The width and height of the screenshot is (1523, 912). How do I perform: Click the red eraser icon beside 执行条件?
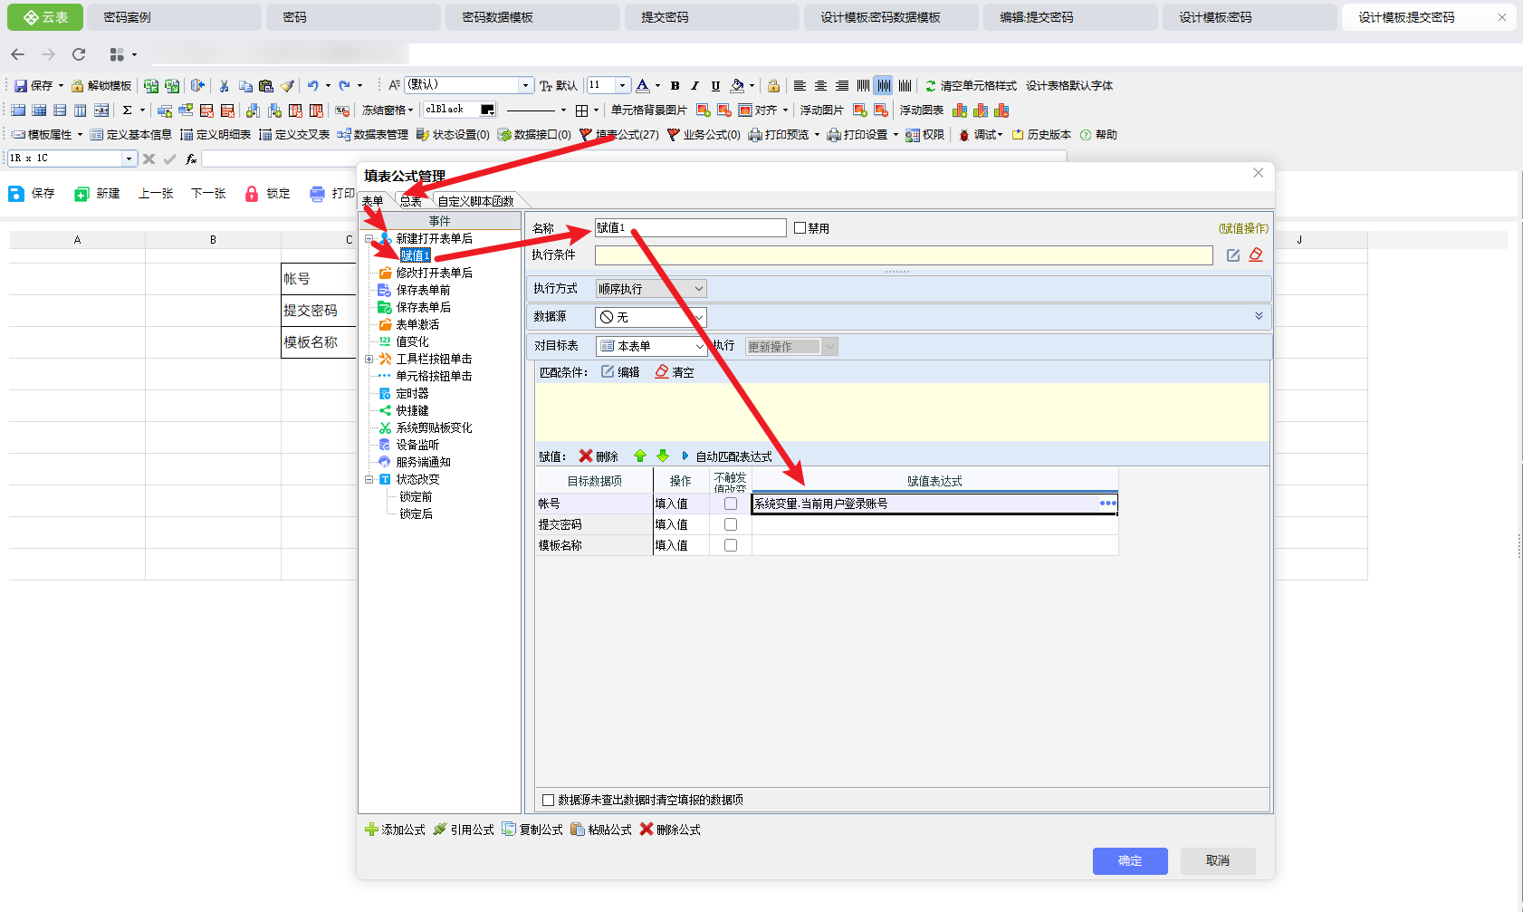point(1256,255)
